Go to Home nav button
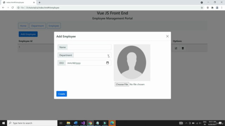 [x=23, y=26]
